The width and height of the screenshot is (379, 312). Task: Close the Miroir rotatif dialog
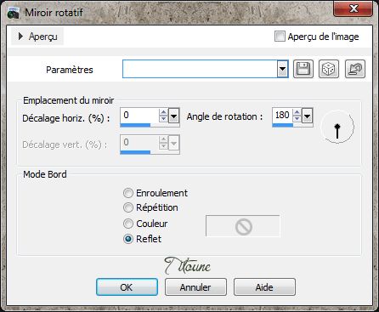[x=354, y=9]
